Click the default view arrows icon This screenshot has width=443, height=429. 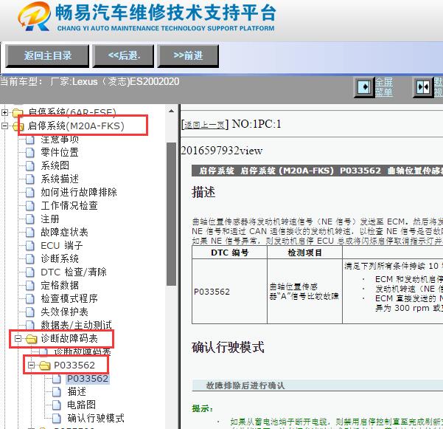(x=423, y=86)
